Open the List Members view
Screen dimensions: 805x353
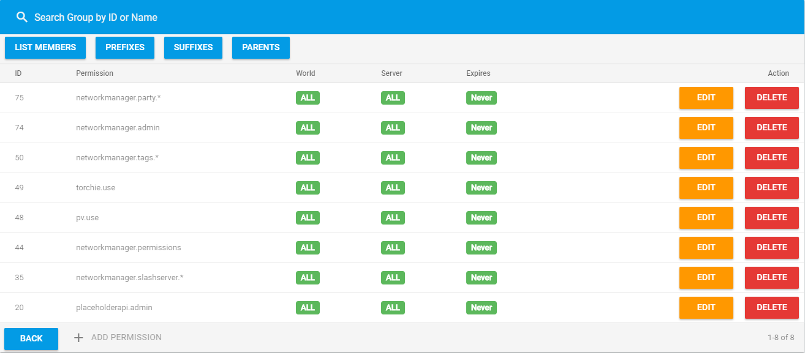[x=45, y=48]
